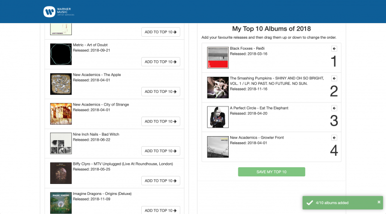
Task: Add New Academics The Apple to Top 10
Action: coord(160,91)
